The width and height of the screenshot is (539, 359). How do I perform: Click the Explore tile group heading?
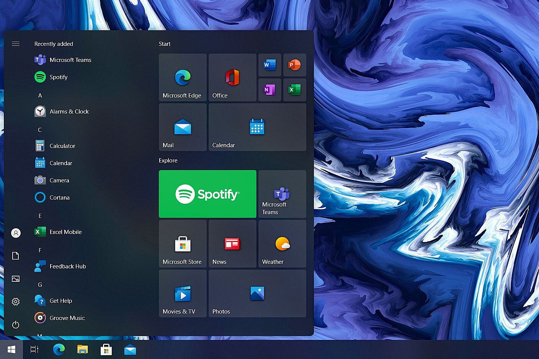click(168, 161)
